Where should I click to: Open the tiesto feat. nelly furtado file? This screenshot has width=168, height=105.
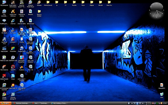coord(30,41)
